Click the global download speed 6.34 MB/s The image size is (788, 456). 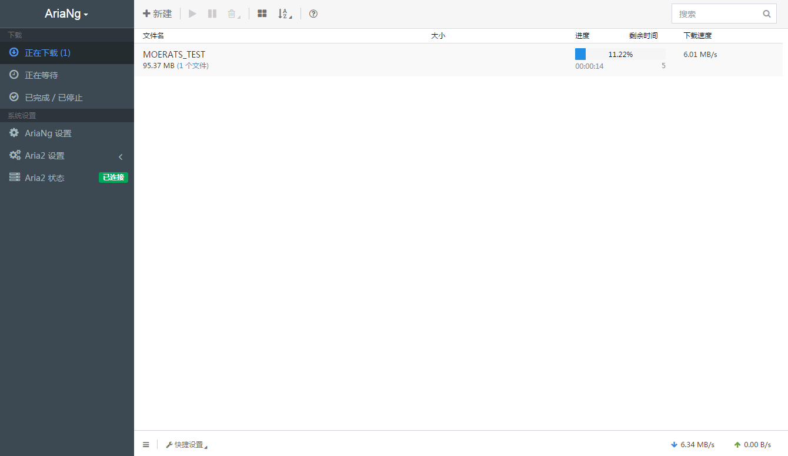pyautogui.click(x=693, y=445)
